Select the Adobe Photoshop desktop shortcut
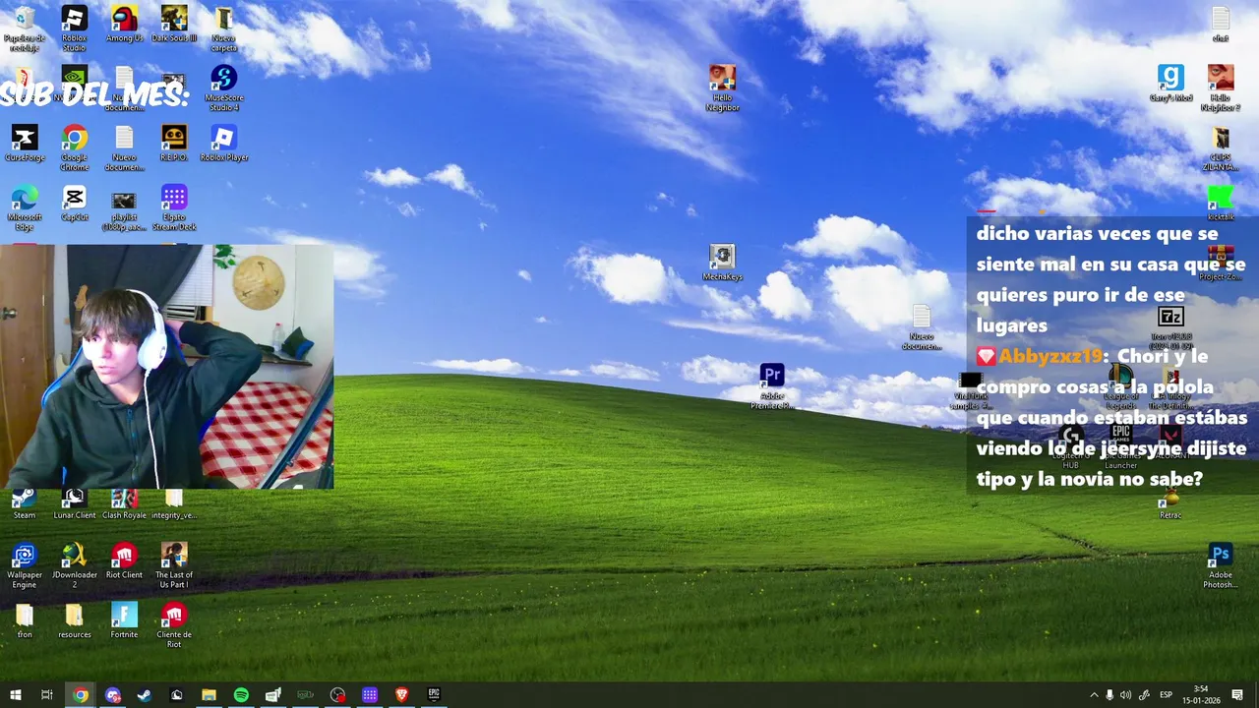1259x708 pixels. tap(1221, 565)
